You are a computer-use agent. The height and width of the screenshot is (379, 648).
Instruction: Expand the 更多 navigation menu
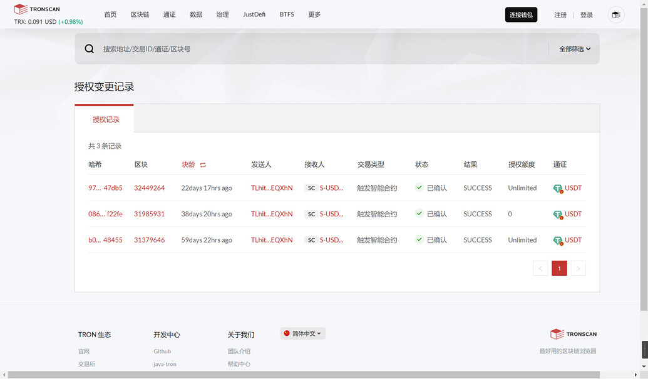pos(314,14)
